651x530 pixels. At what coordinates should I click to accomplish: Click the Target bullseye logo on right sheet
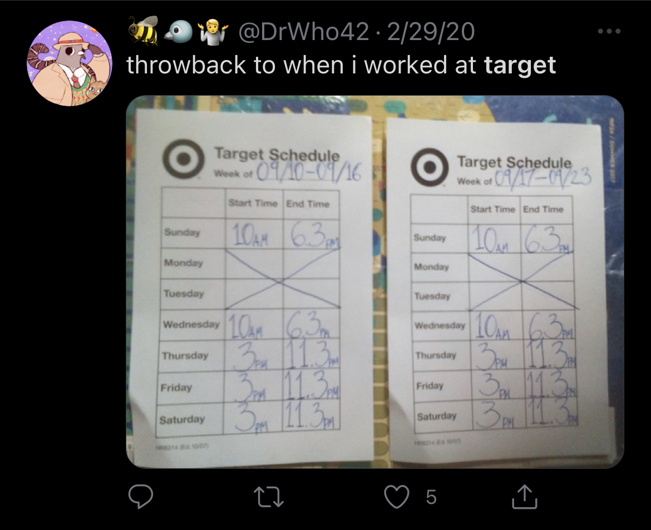(430, 167)
